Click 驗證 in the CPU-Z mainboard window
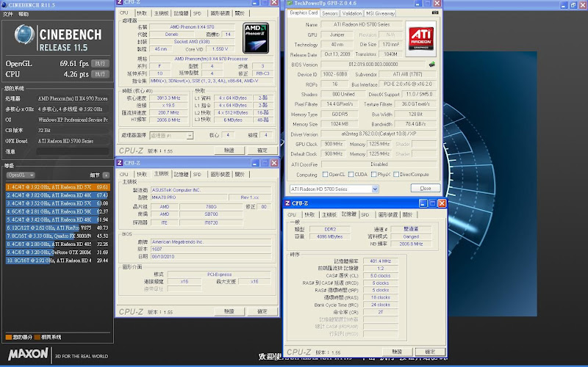This screenshot has width=588, height=367. (x=229, y=311)
